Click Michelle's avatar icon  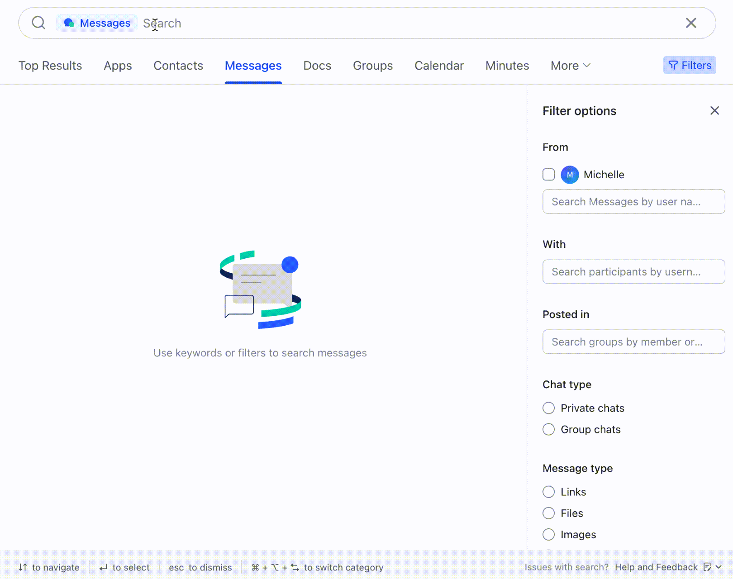[x=570, y=175]
